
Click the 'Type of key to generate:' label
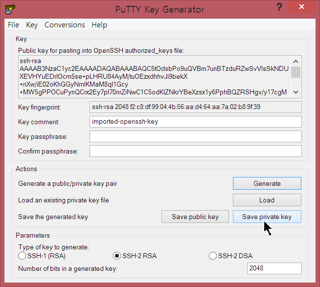[x=54, y=247]
